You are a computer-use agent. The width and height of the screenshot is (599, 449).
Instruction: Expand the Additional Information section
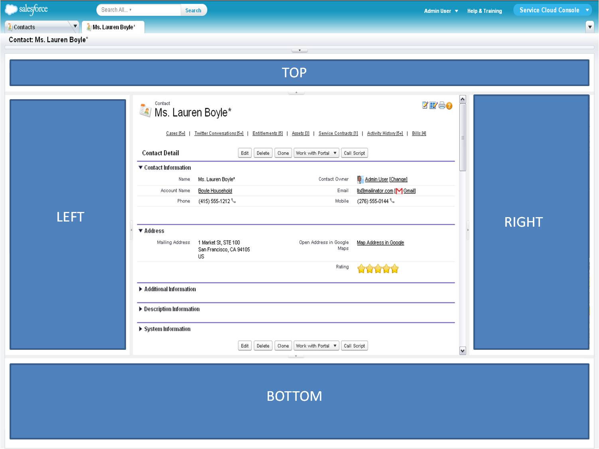(x=140, y=289)
